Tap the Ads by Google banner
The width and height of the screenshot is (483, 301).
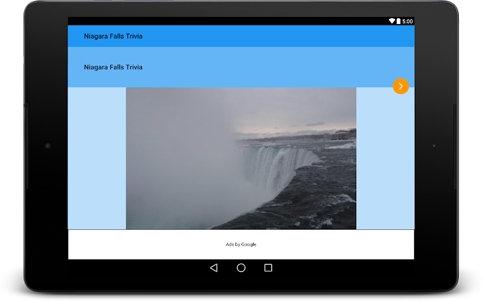click(x=241, y=244)
